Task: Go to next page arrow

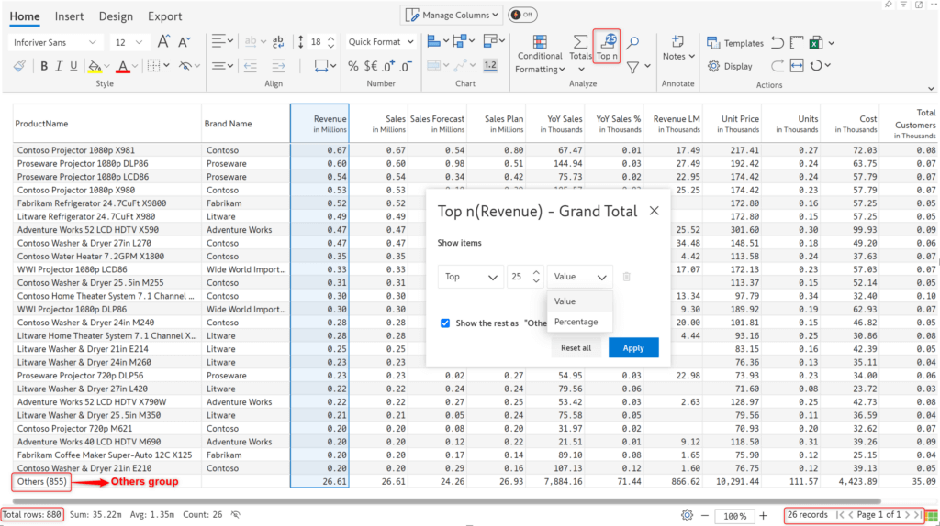Action: [x=907, y=515]
